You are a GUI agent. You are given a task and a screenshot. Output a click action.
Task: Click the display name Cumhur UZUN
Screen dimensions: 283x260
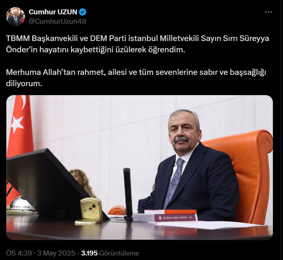point(53,12)
